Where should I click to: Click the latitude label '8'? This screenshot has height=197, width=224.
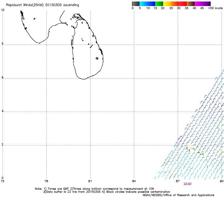coord(2,44)
